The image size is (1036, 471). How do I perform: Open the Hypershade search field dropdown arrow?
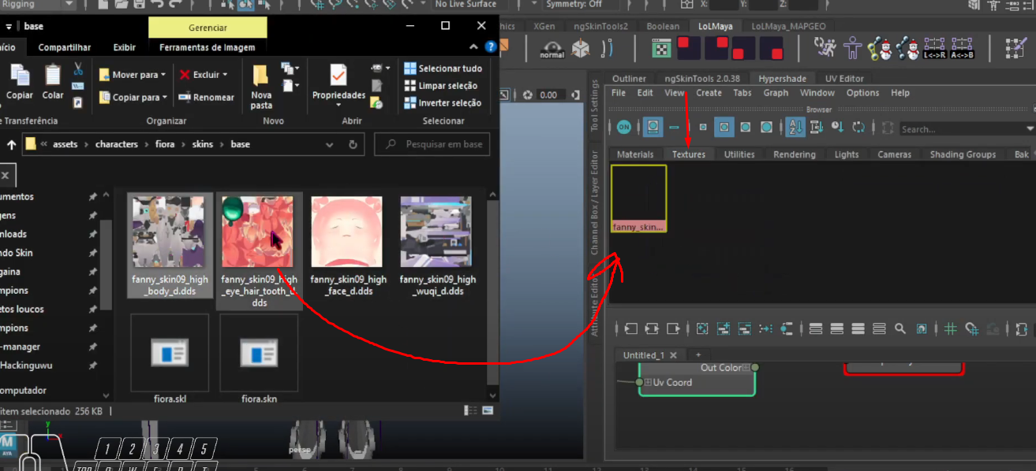[1030, 128]
